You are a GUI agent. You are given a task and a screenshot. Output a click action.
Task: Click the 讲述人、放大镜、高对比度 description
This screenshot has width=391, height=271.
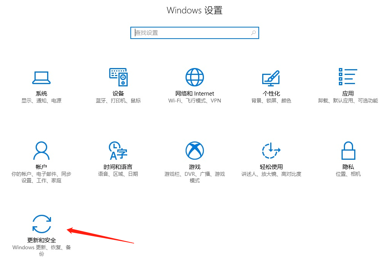tap(271, 174)
